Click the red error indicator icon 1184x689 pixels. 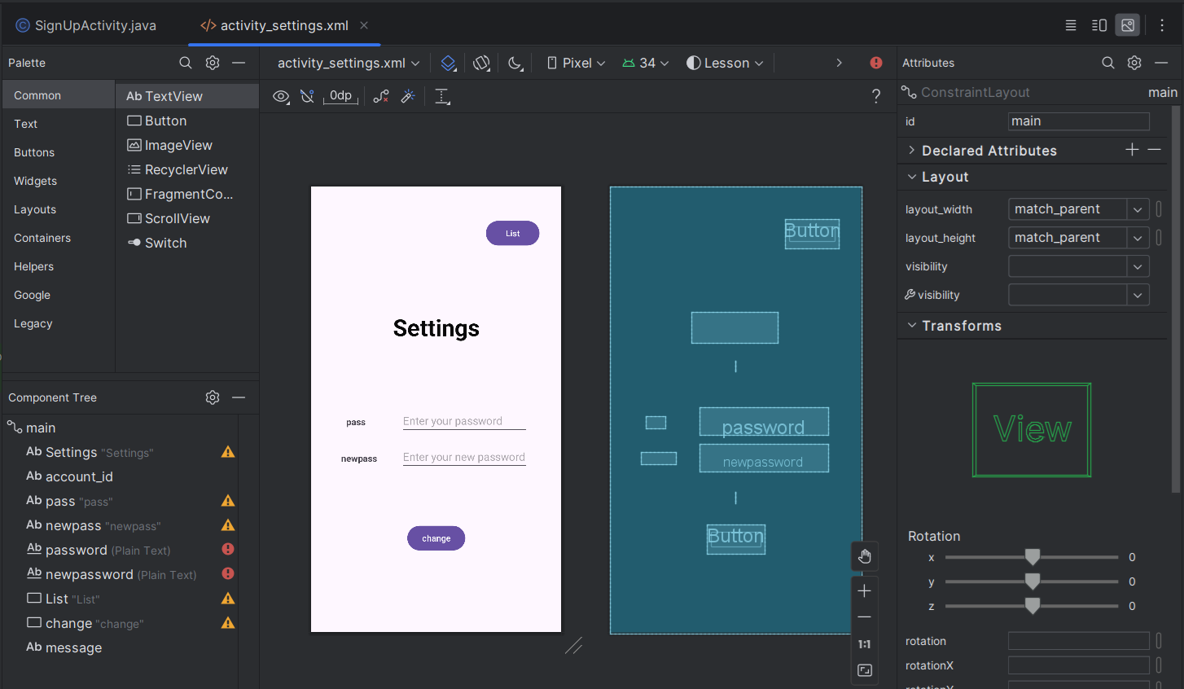[876, 63]
